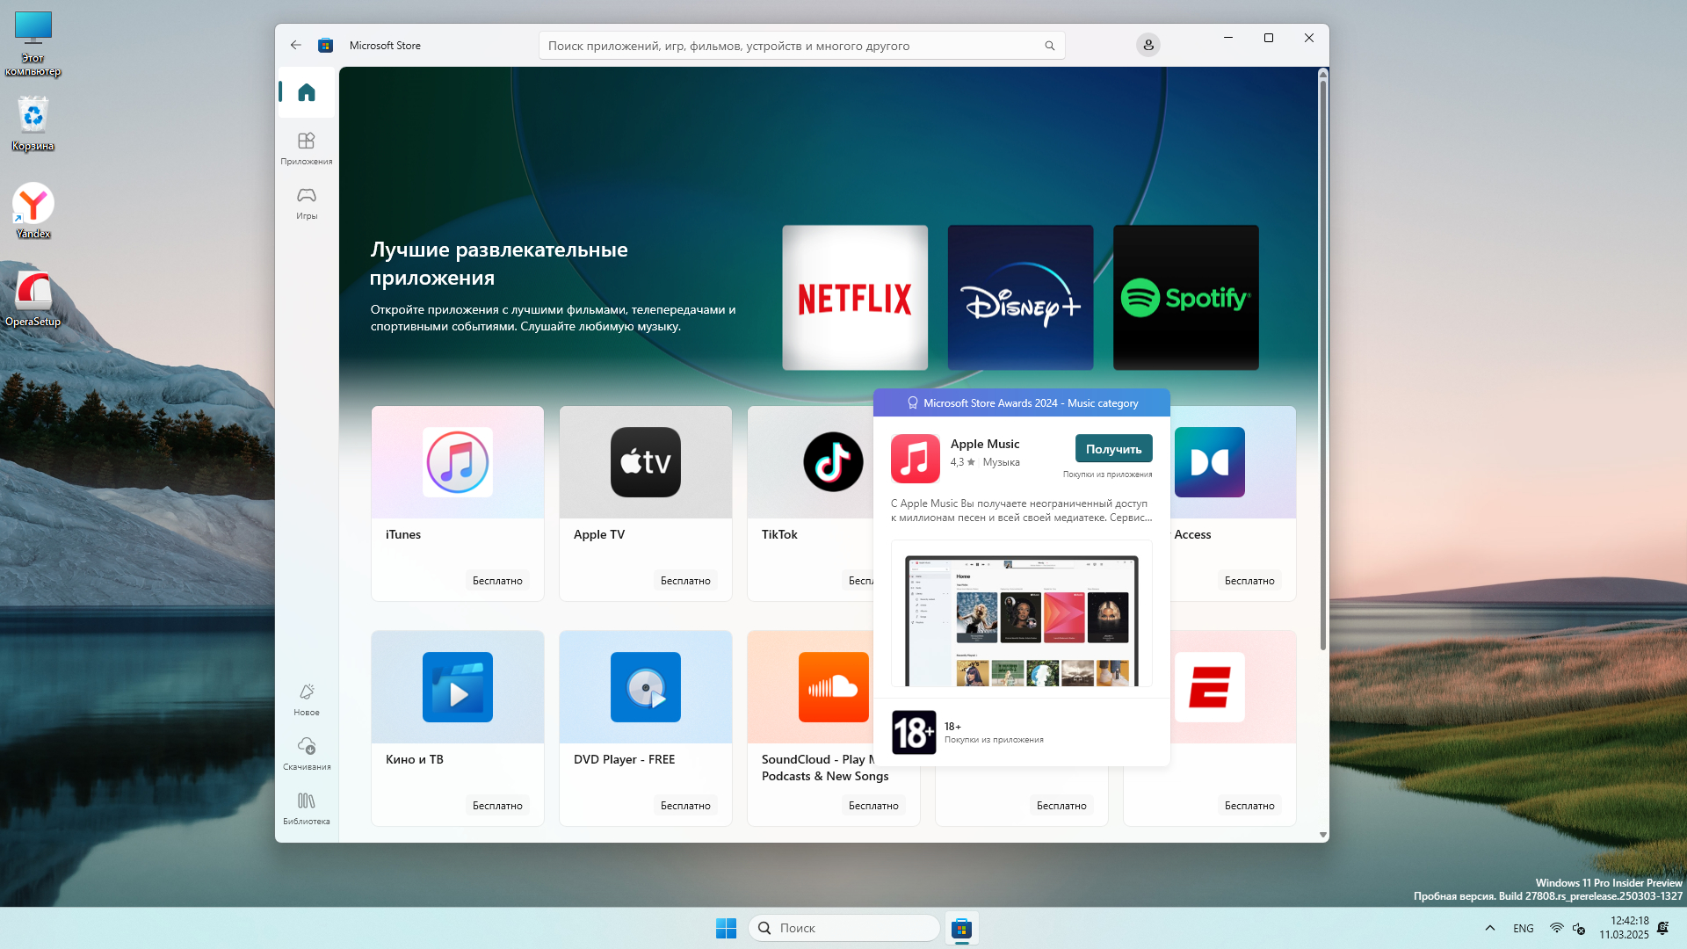Open the Скачивания downloads section
1687x949 pixels.
[x=306, y=753]
